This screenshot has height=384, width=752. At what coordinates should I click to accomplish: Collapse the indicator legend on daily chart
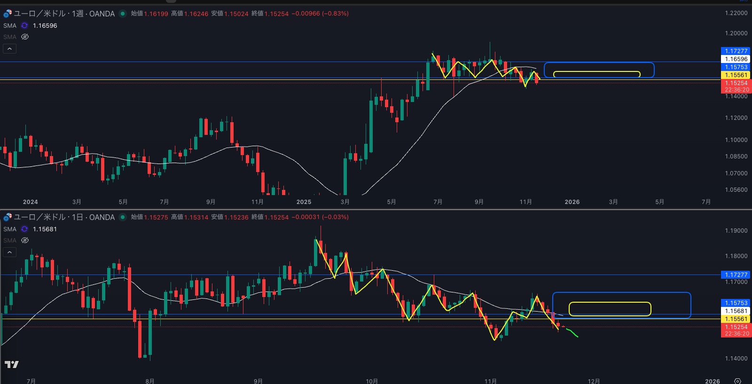pos(9,252)
